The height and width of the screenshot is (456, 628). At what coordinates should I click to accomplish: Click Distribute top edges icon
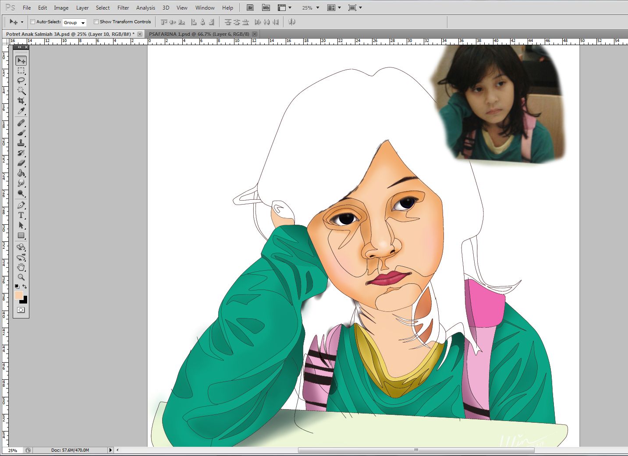(x=228, y=22)
